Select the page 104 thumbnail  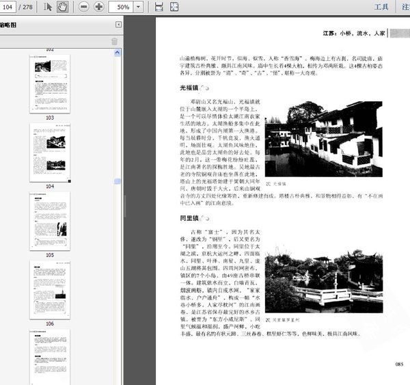pyautogui.click(x=50, y=152)
